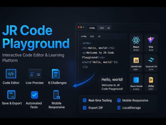Select the 6 Challenges document icon

tap(56, 74)
